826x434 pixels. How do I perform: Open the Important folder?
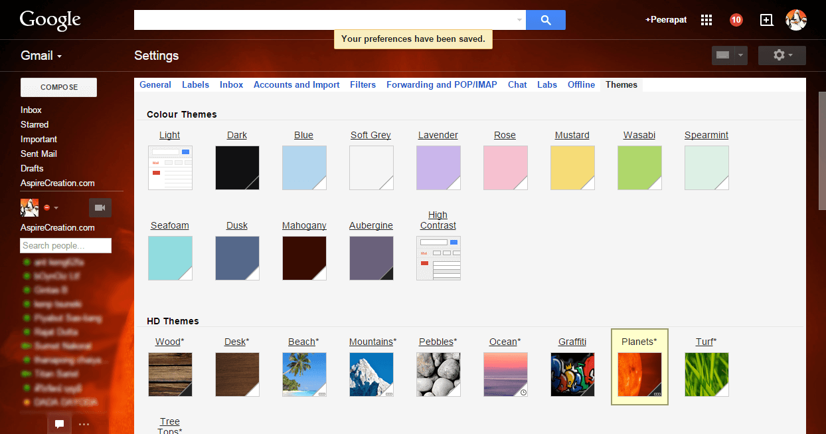tap(39, 139)
